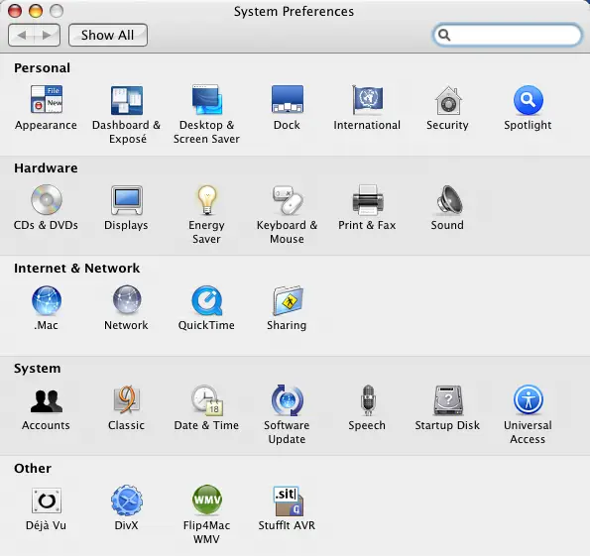590x556 pixels.
Task: Open International preferences flag icon
Action: click(x=368, y=100)
